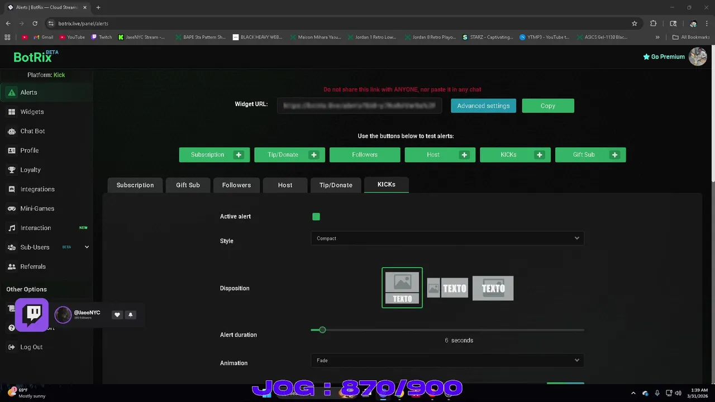View site information icon in address bar

coord(51,23)
